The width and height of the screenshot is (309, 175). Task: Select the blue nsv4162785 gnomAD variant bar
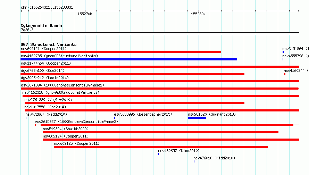pyautogui.click(x=129, y=59)
